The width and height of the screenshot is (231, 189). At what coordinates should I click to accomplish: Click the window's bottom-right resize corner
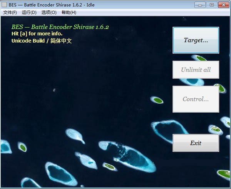coord(229,187)
